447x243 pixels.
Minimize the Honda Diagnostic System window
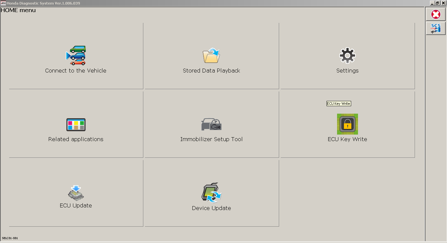pos(432,3)
